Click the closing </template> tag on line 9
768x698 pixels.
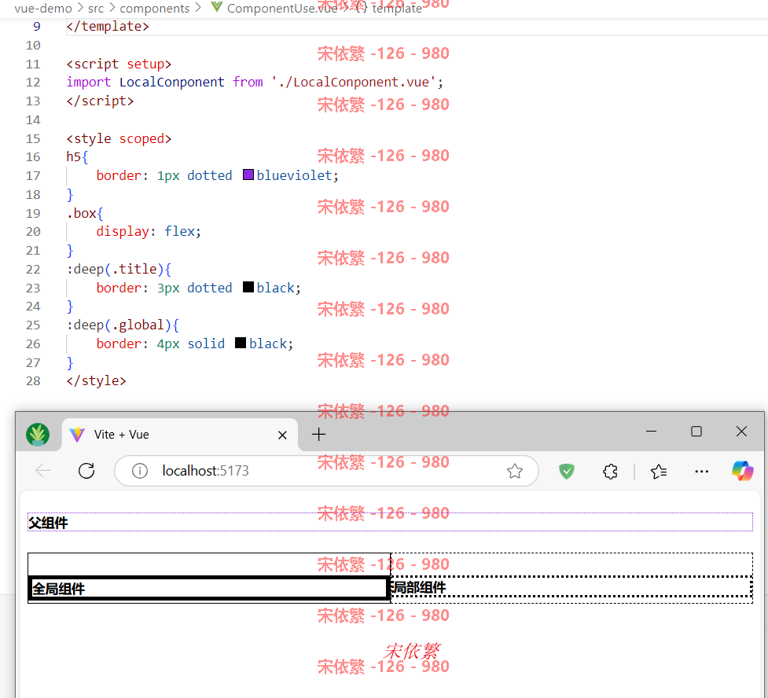click(x=108, y=26)
